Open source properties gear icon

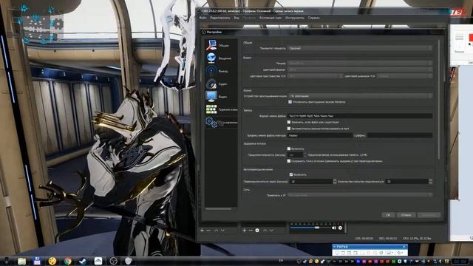point(257,231)
